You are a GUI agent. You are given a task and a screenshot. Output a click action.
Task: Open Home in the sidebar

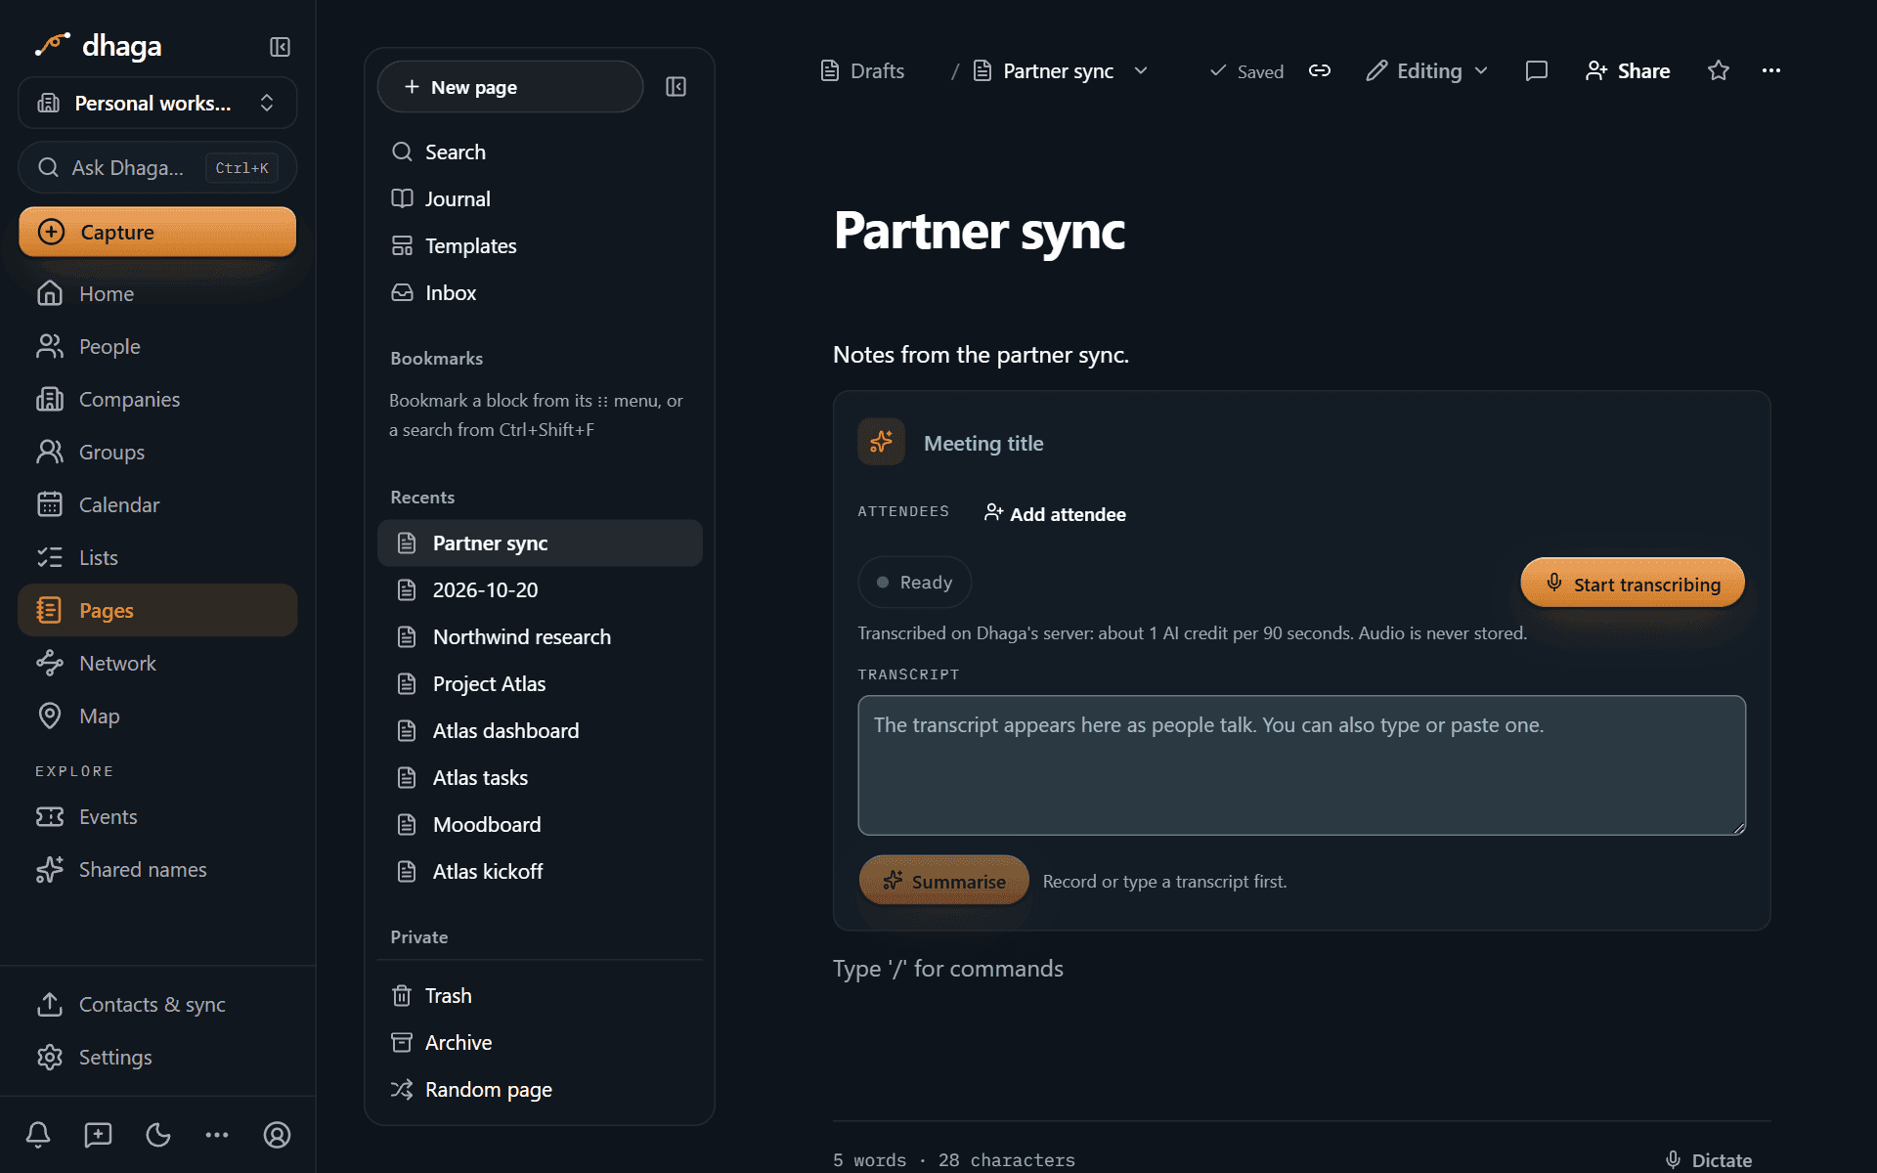pyautogui.click(x=157, y=293)
